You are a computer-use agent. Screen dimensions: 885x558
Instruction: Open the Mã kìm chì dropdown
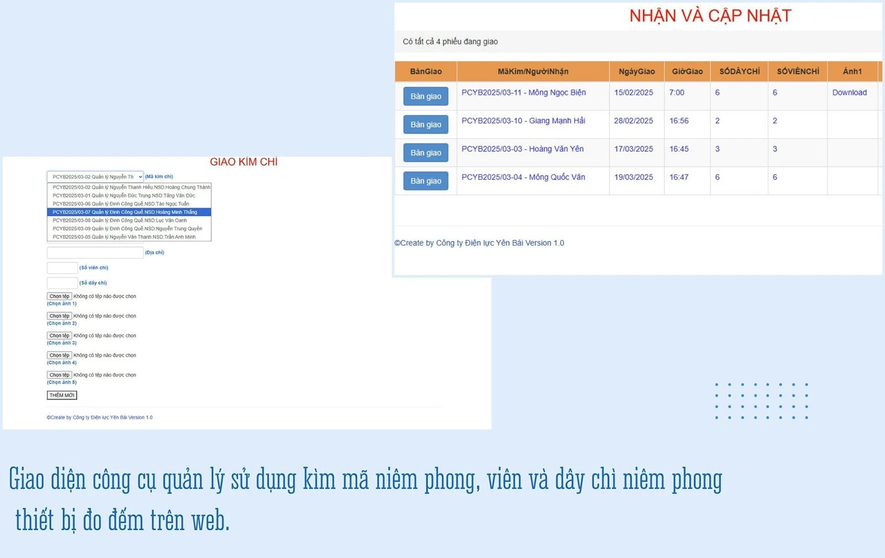(x=95, y=177)
